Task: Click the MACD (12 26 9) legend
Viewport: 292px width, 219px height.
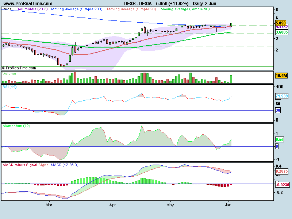Action: point(65,165)
